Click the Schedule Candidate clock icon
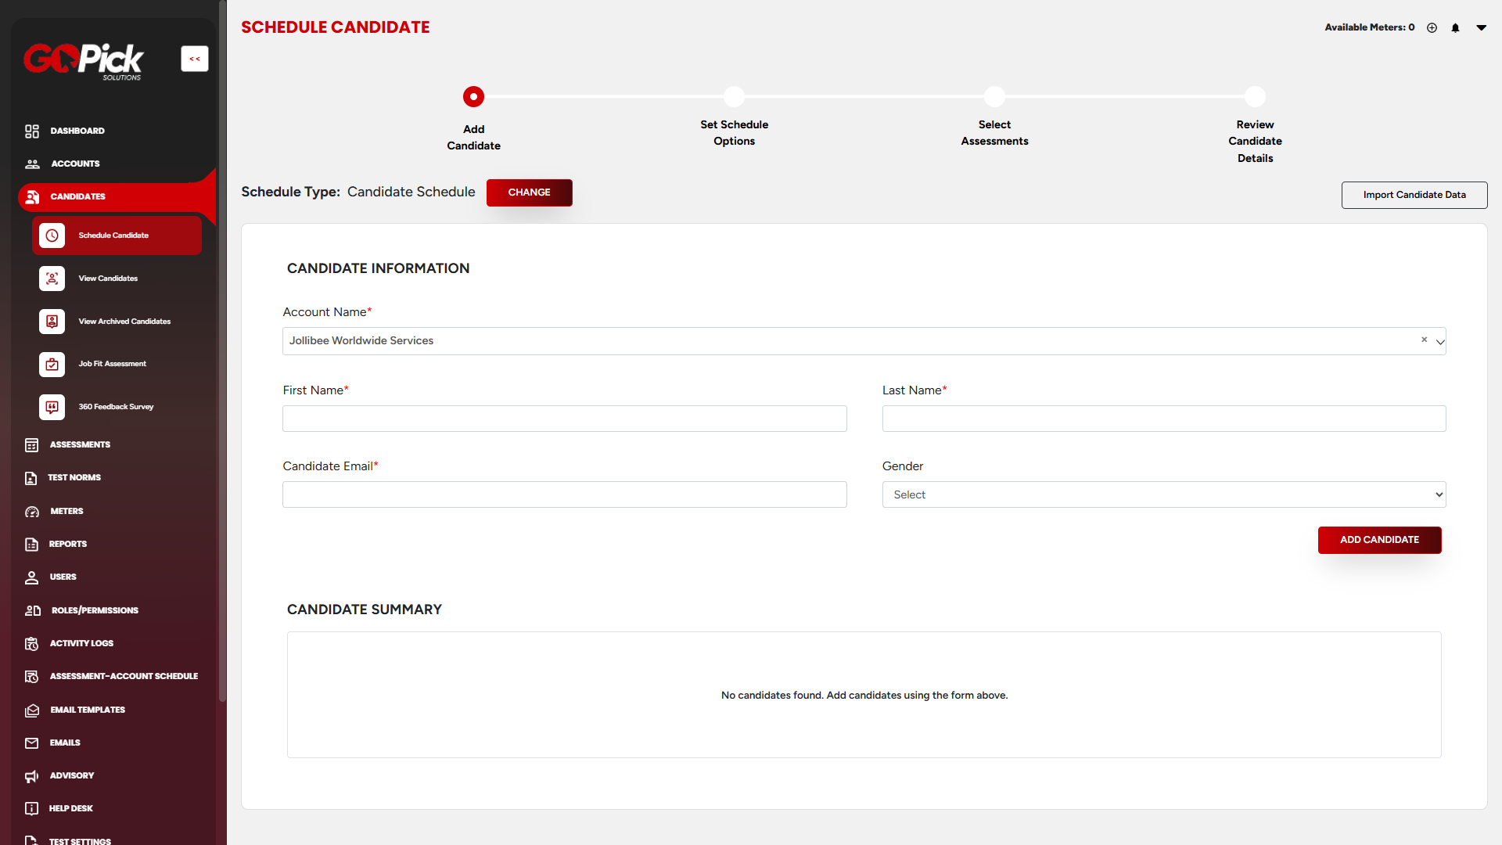This screenshot has height=845, width=1502. click(52, 236)
